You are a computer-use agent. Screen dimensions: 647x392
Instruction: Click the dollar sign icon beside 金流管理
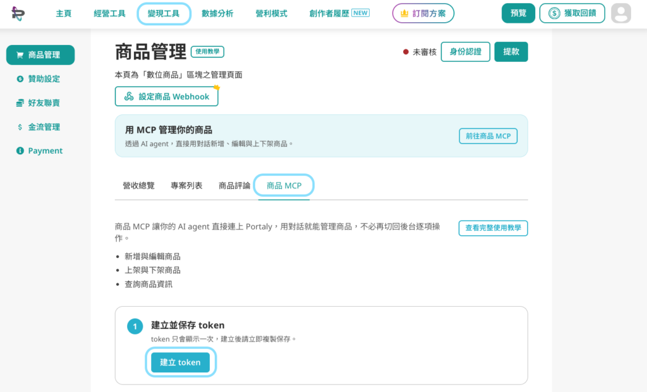coord(20,127)
